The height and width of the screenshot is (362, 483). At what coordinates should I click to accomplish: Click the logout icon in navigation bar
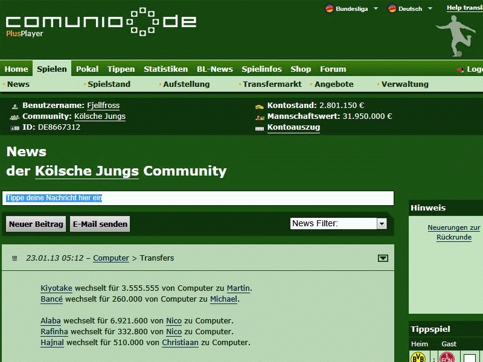pyautogui.click(x=460, y=69)
